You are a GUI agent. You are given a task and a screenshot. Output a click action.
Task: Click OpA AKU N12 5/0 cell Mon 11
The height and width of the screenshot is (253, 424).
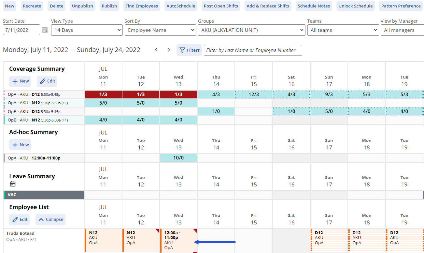(103, 103)
